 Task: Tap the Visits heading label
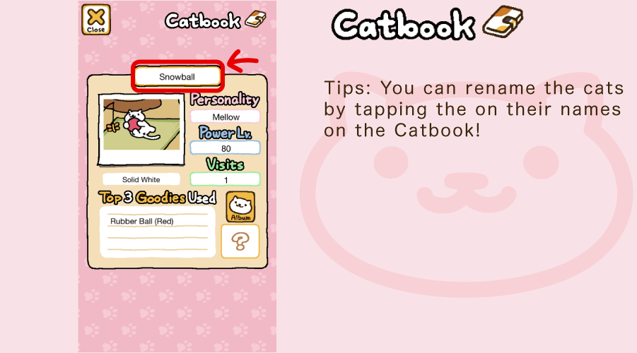pyautogui.click(x=225, y=164)
